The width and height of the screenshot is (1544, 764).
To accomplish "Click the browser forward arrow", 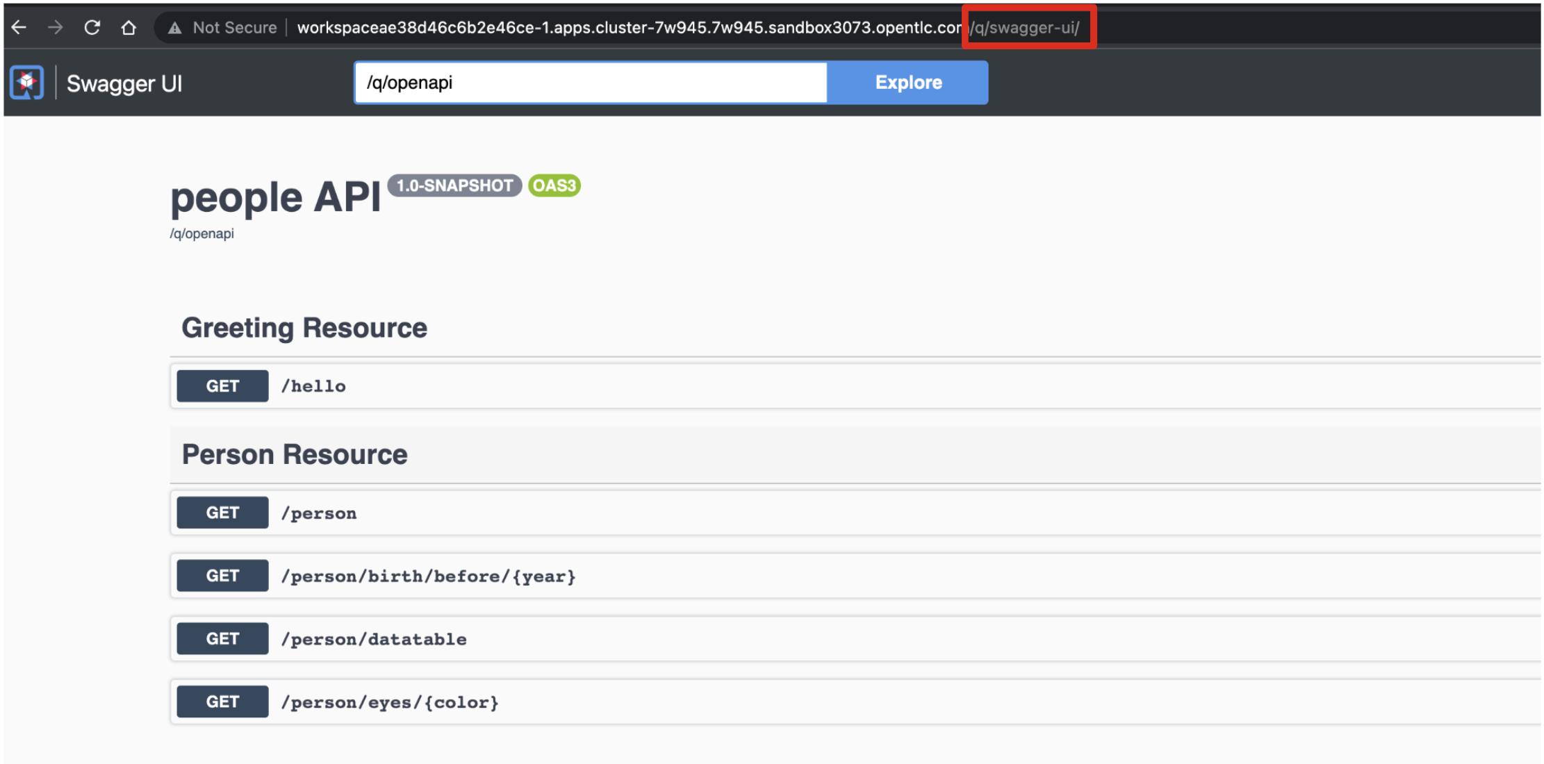I will tap(56, 28).
